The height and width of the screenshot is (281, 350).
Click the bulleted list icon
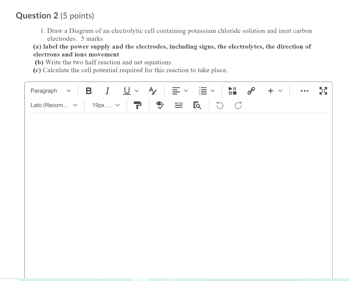coord(202,91)
